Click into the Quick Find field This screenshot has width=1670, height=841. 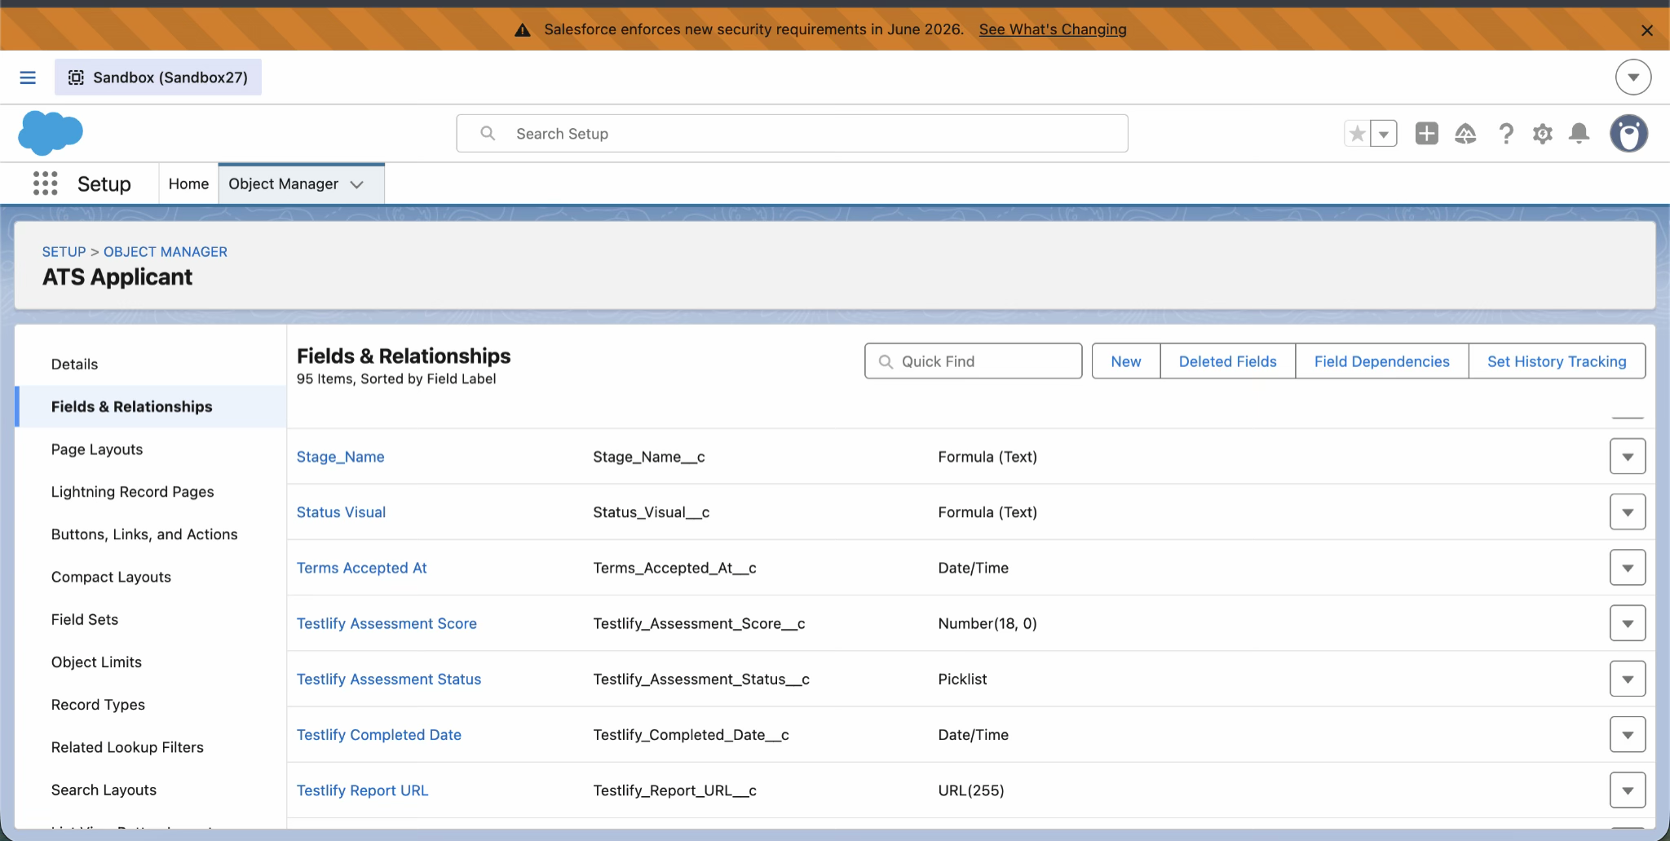click(973, 361)
